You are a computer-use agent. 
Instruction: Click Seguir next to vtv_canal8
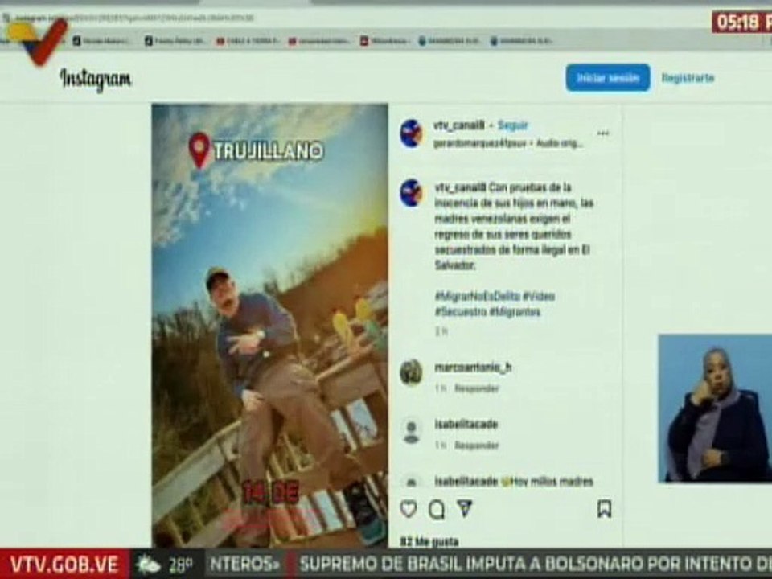pos(512,125)
